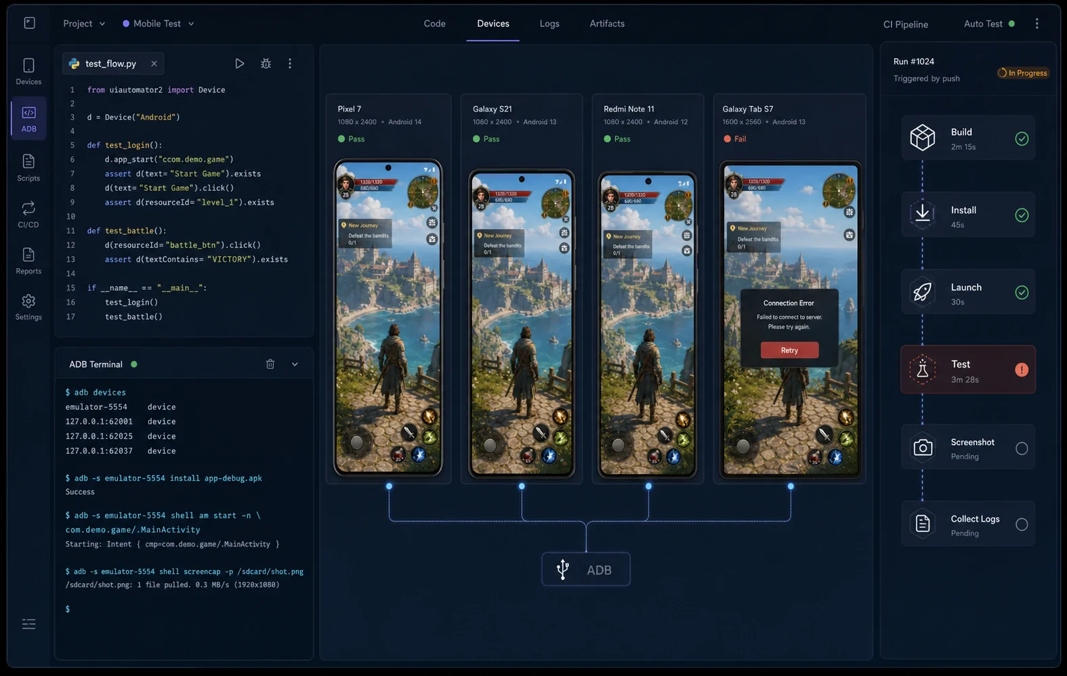
Task: Click the hamburger menu icon at sidebar bottom
Action: [x=28, y=624]
